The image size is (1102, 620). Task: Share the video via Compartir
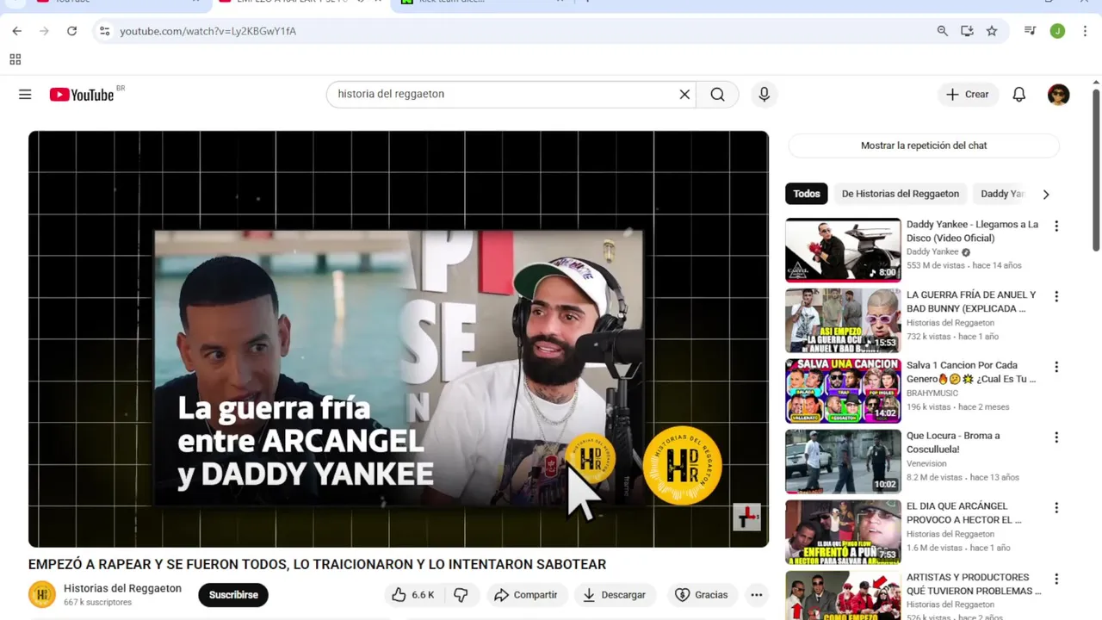526,595
